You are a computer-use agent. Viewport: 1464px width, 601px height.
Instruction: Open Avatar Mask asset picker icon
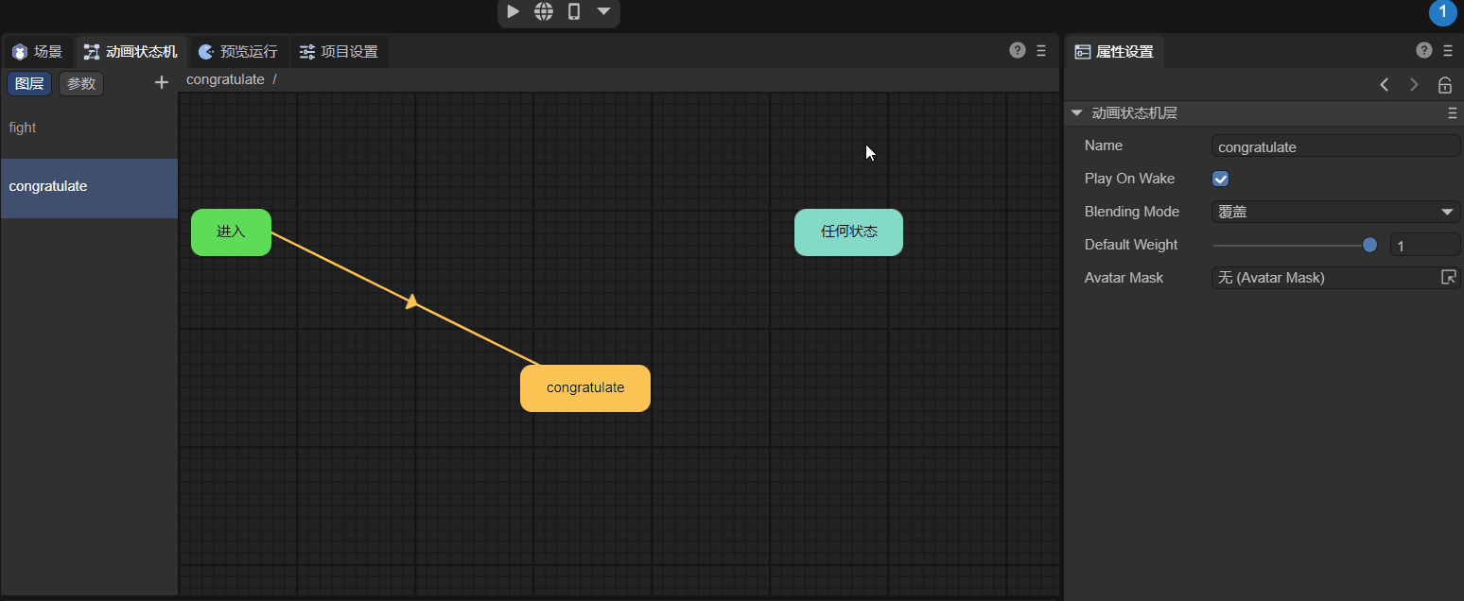pos(1448,277)
